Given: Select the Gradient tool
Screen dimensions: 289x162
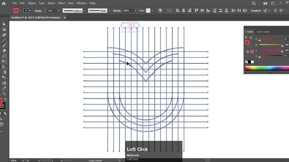Looking at the screenshot, I should tap(4, 72).
